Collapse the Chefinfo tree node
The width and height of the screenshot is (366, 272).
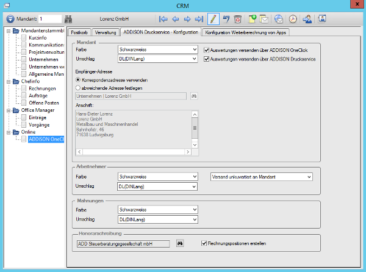(9, 82)
